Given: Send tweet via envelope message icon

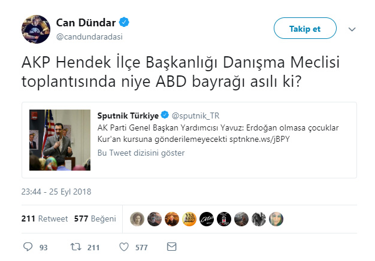Looking at the screenshot, I should click(x=171, y=247).
